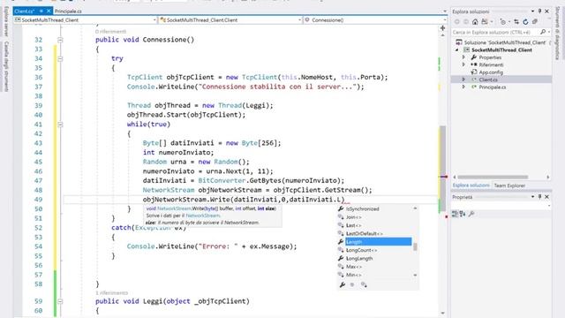Click the categorized view icon in Proprietà toolbar
The width and height of the screenshot is (565, 318).
tap(455, 214)
